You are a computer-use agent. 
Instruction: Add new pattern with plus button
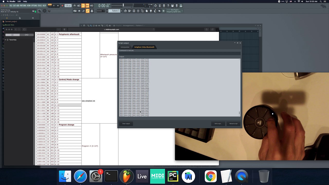121,11
